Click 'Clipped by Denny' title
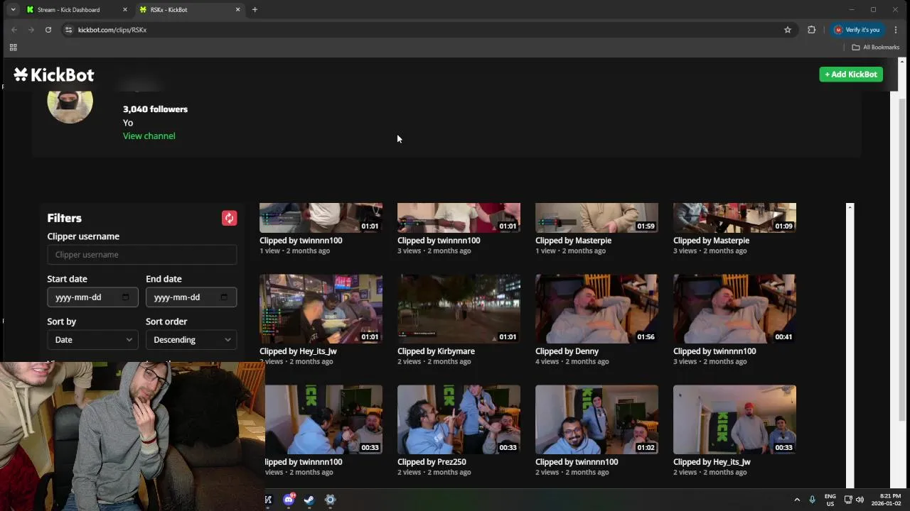This screenshot has width=910, height=511. [x=567, y=351]
